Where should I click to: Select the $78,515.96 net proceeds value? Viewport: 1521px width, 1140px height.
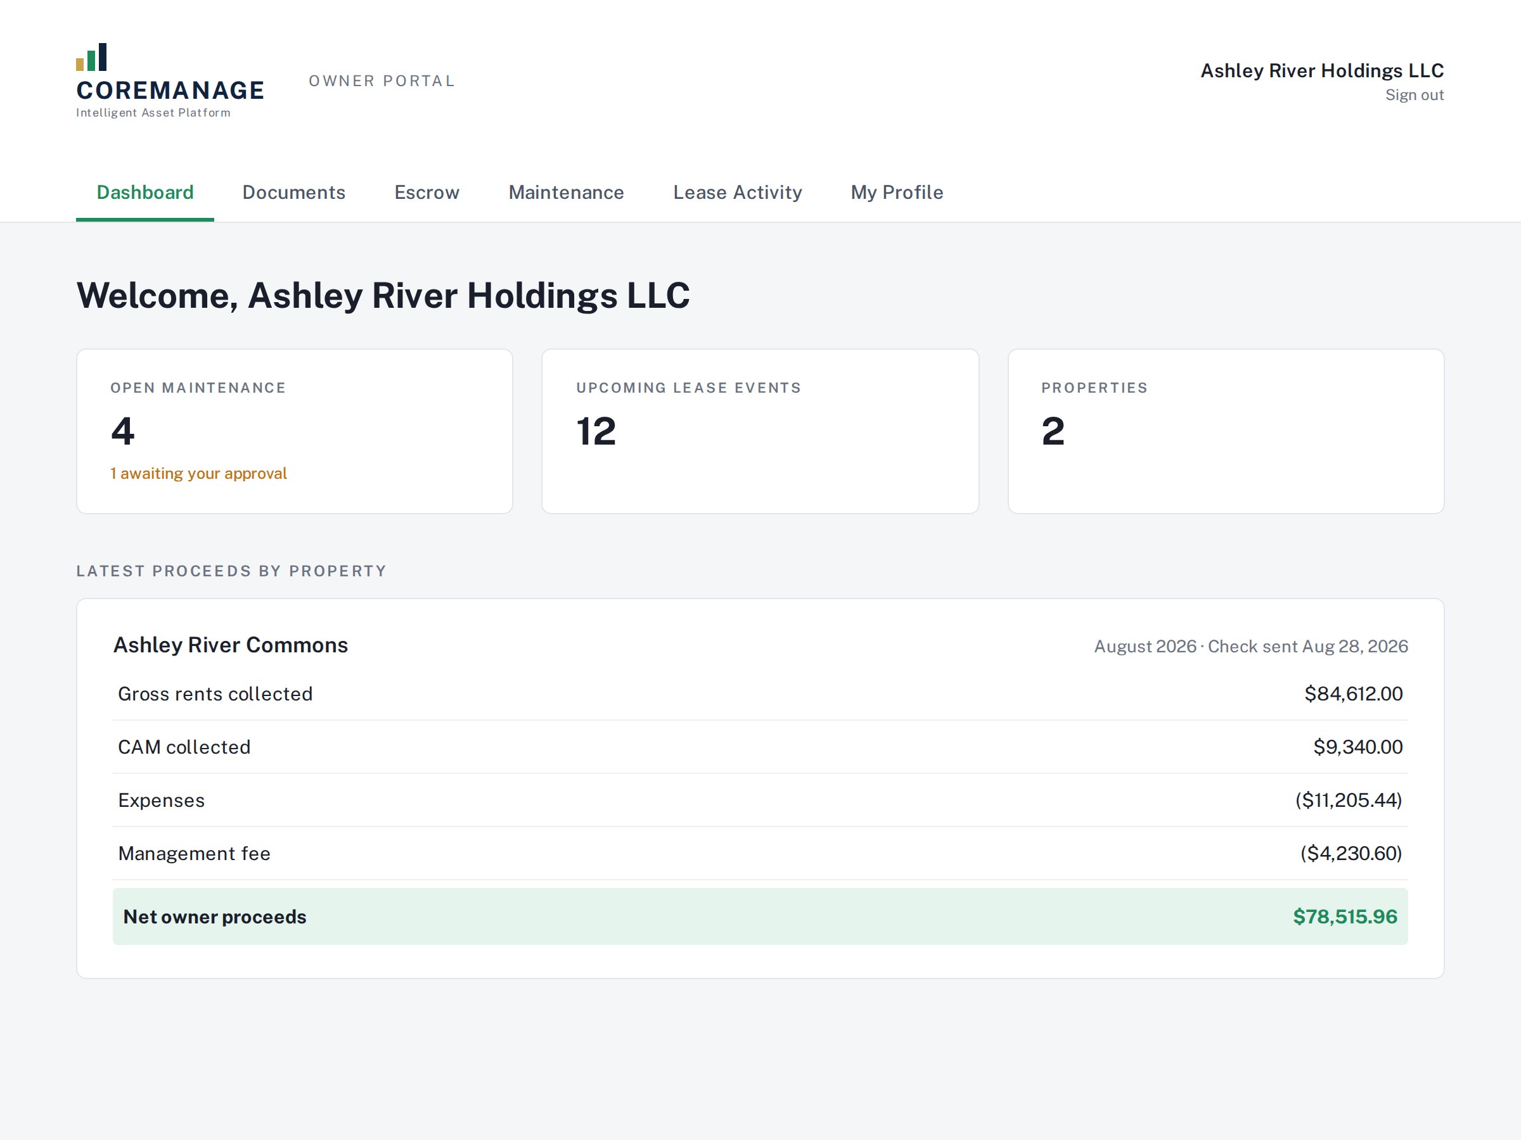pyautogui.click(x=1345, y=916)
